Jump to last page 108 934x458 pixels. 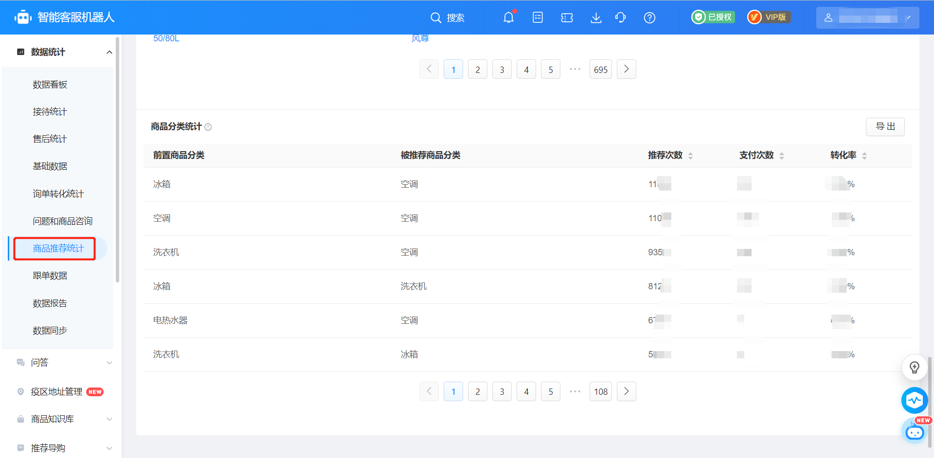601,391
